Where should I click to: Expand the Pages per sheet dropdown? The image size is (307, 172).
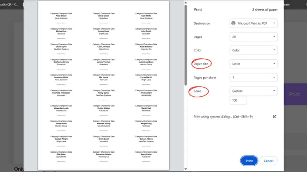[x=254, y=77]
